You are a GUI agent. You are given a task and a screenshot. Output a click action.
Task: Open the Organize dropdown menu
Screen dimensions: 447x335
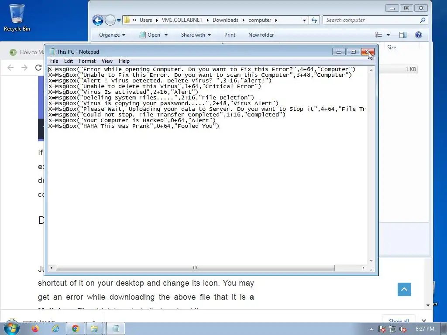[112, 35]
